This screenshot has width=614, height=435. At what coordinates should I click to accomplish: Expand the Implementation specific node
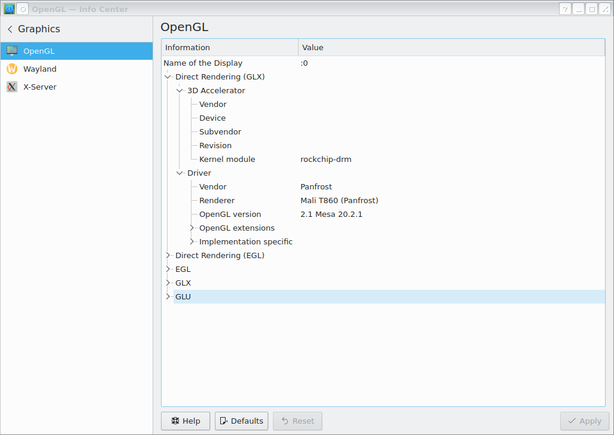tap(192, 242)
